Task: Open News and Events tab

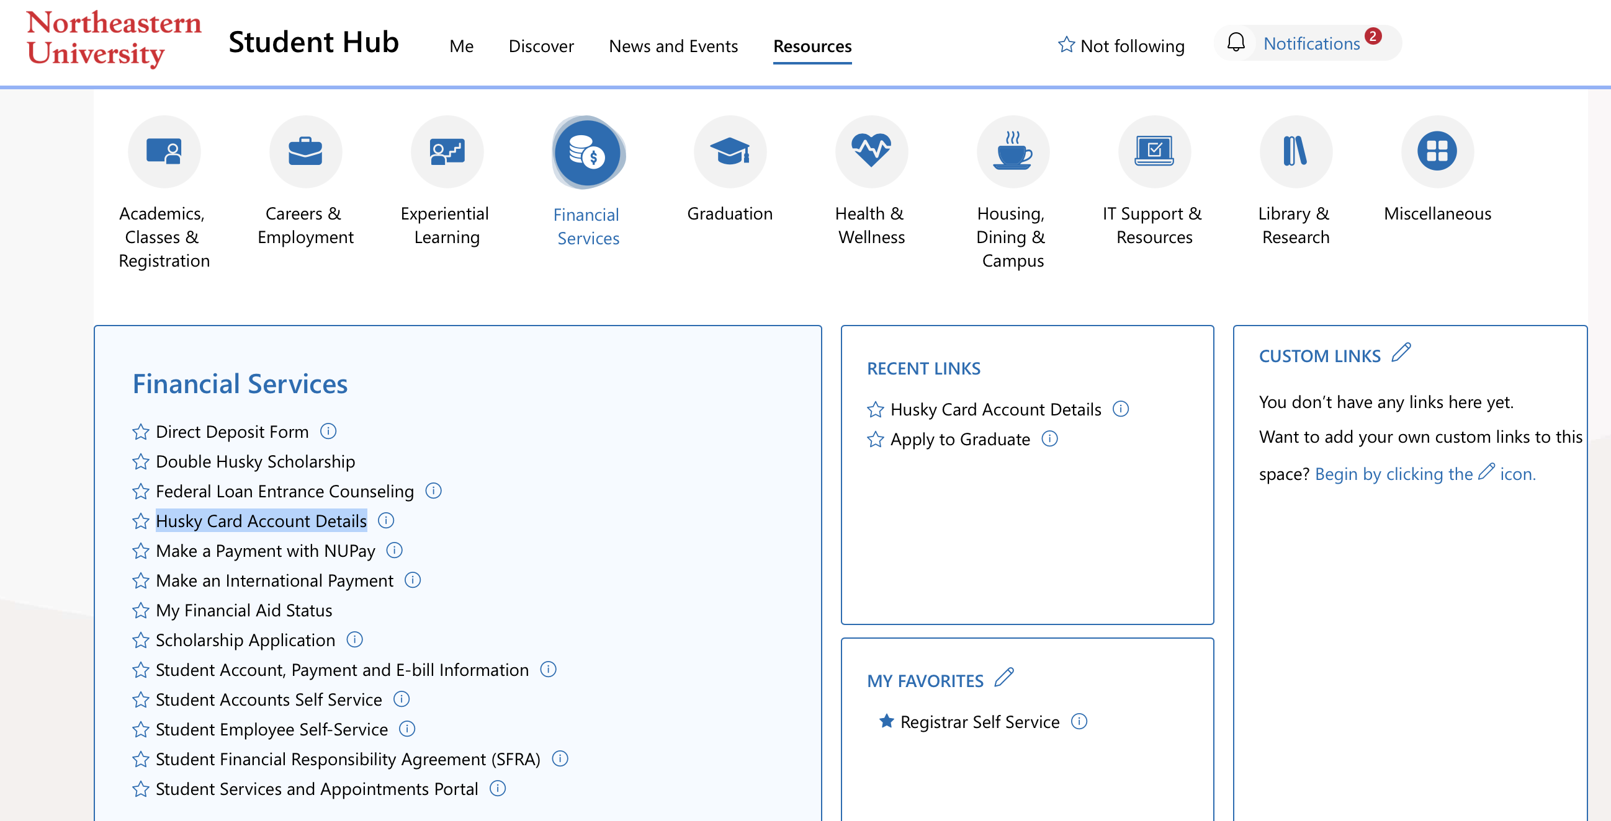Action: click(673, 47)
